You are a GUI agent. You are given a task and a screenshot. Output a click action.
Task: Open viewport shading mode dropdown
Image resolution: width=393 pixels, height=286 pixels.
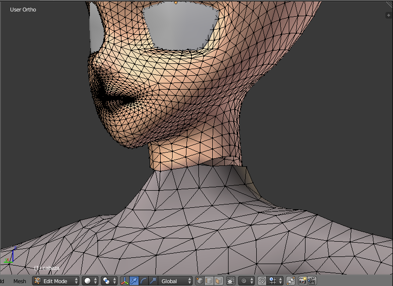[x=90, y=281]
